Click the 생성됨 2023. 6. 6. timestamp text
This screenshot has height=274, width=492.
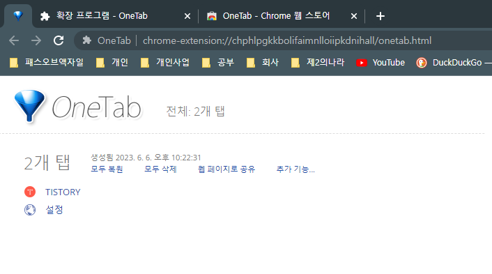(146, 158)
